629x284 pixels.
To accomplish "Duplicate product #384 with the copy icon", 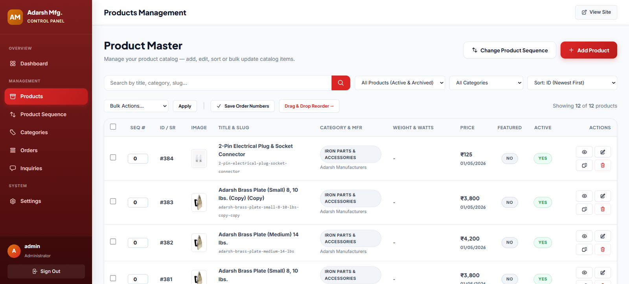I will (584, 165).
